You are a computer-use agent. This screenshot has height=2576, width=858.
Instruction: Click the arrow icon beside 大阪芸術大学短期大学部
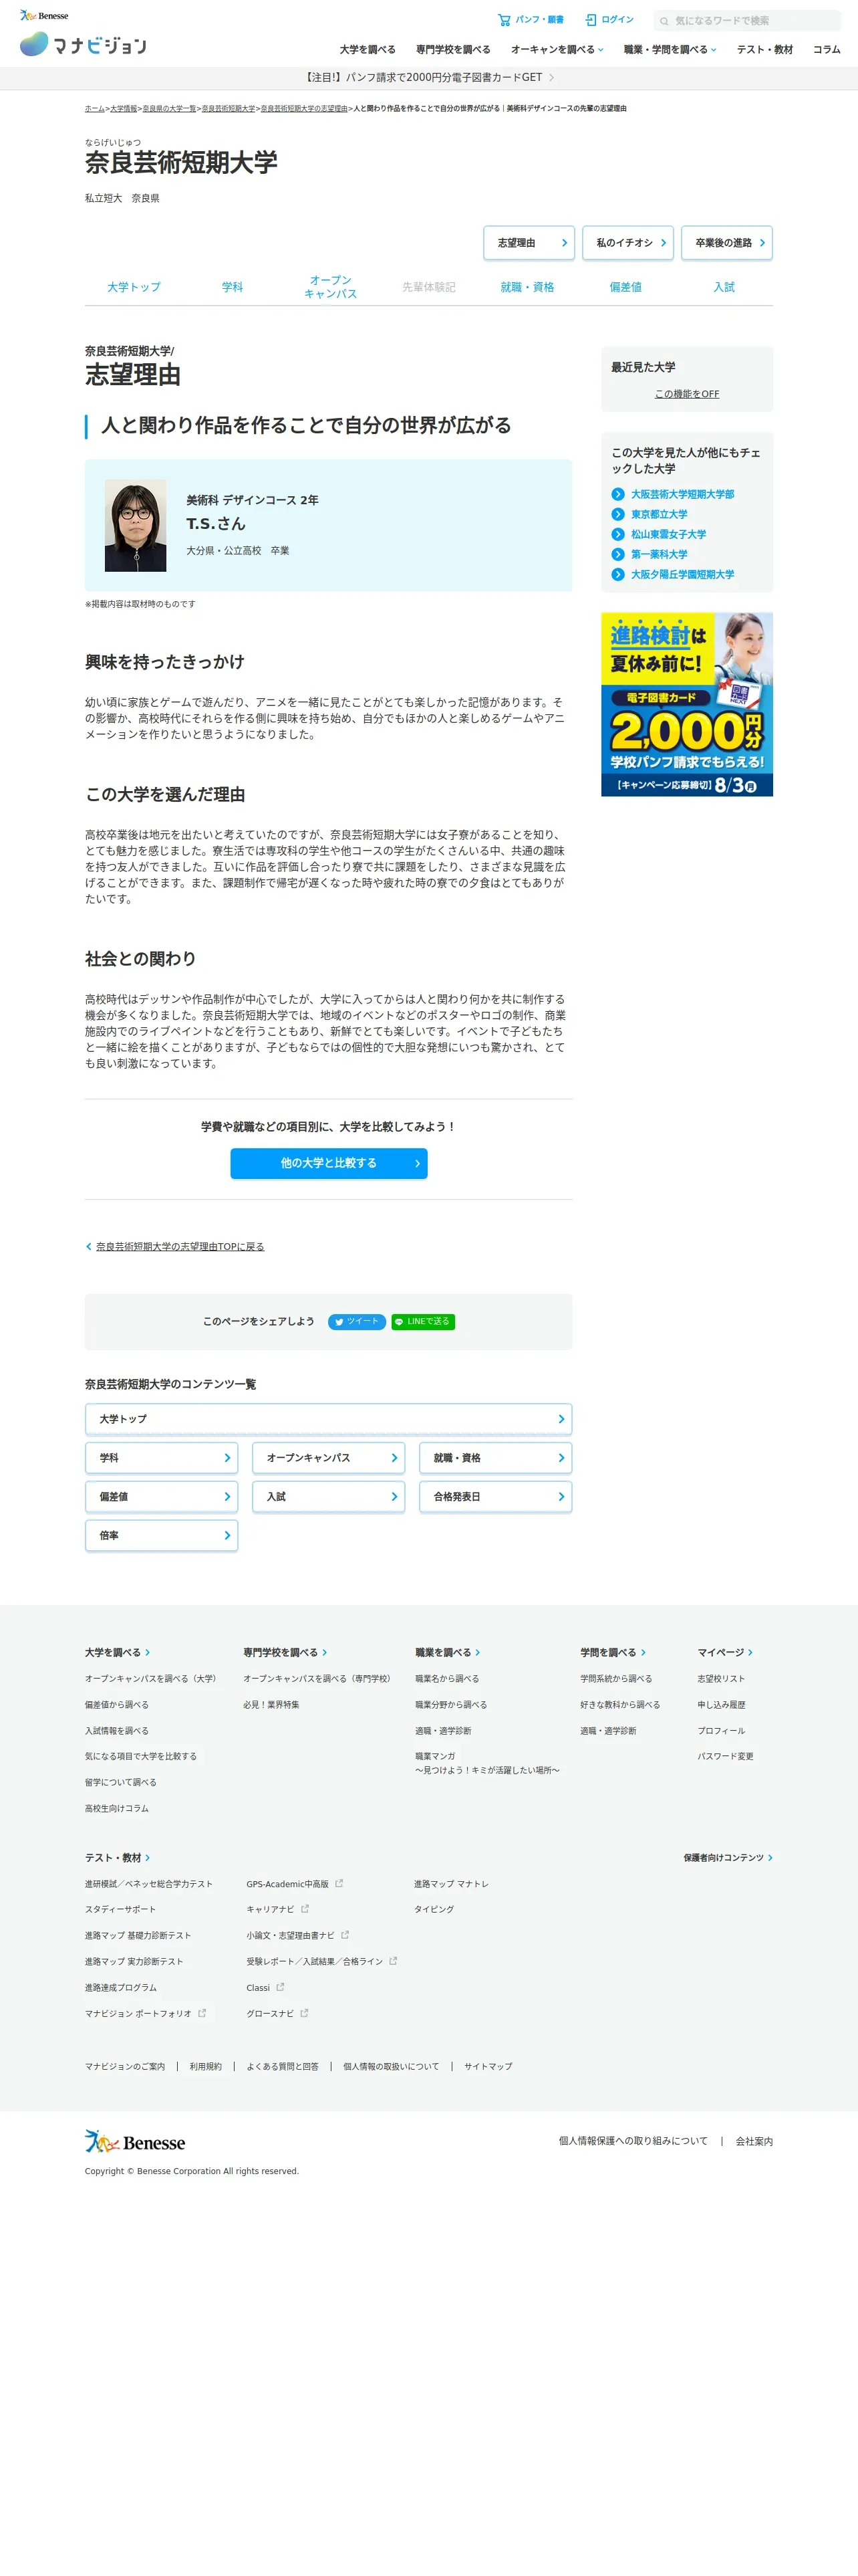click(x=618, y=494)
